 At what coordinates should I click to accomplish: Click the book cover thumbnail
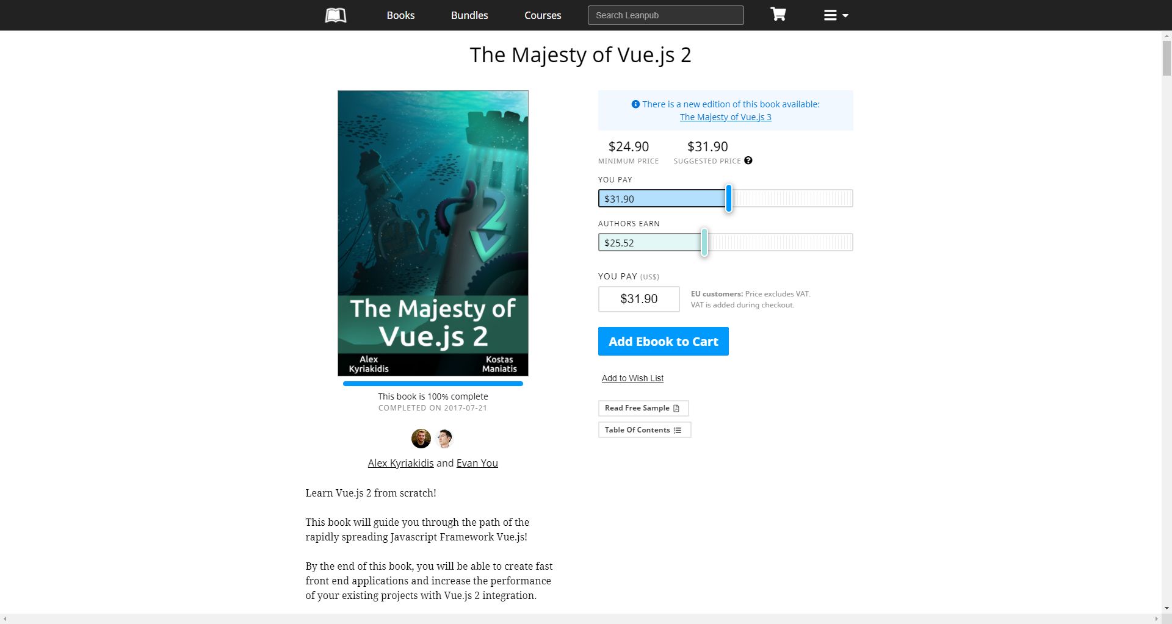[433, 233]
